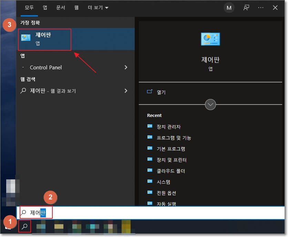The image size is (288, 237).
Task: Click the icon next to 프로그램 및 기능
Action: point(150,137)
